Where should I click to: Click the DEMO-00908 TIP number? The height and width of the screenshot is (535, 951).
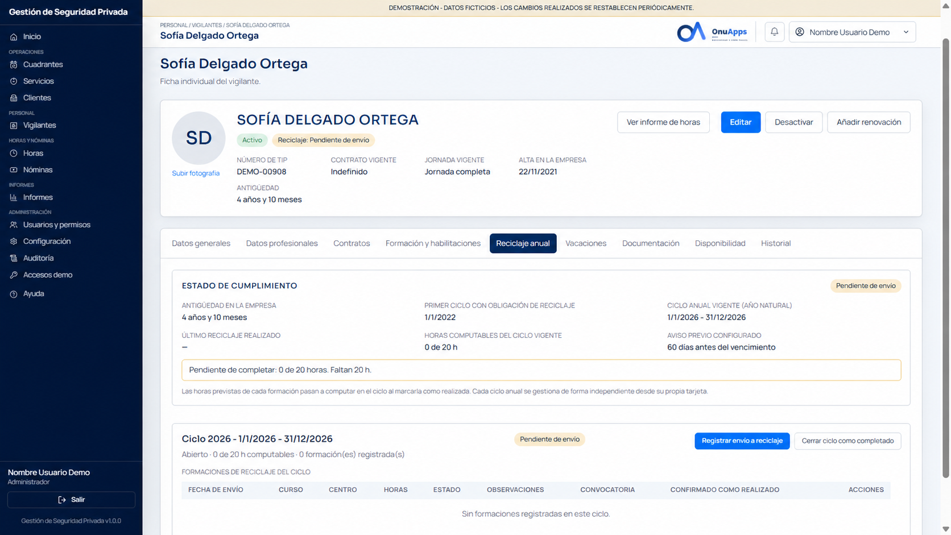262,172
